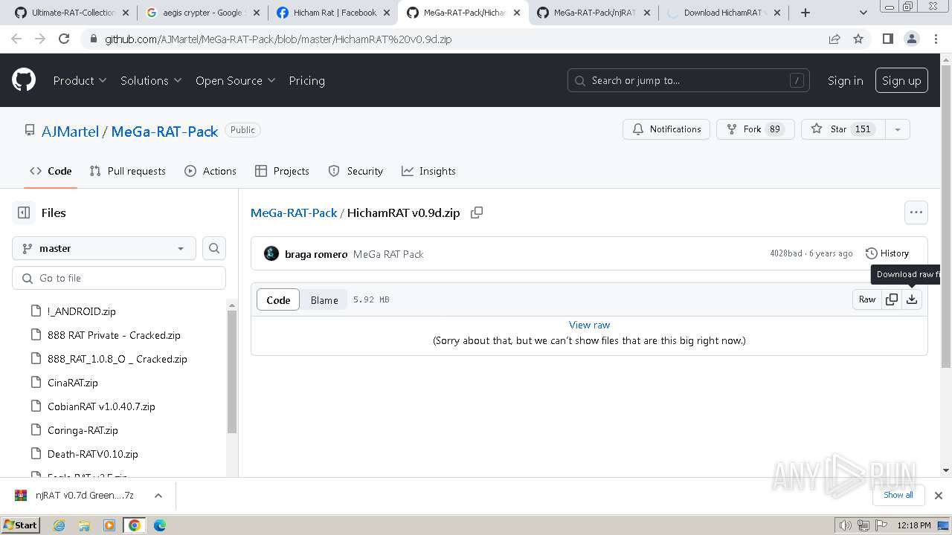Copy raw file contents icon
Image resolution: width=952 pixels, height=535 pixels.
[891, 299]
